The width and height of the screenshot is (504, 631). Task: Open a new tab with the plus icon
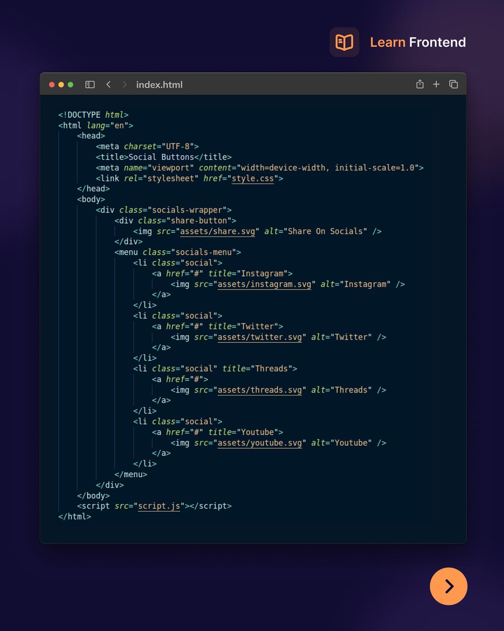tap(436, 84)
